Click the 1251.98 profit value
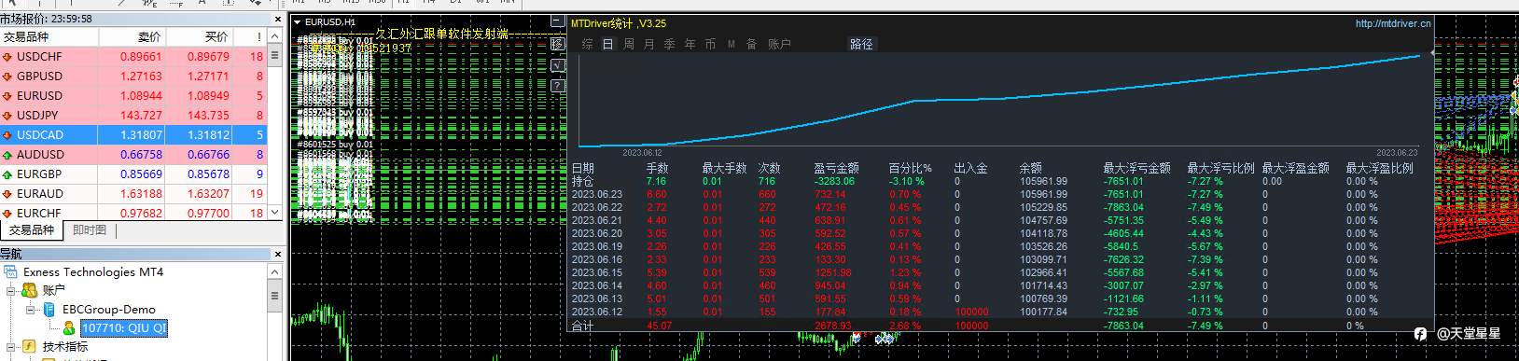 832,272
